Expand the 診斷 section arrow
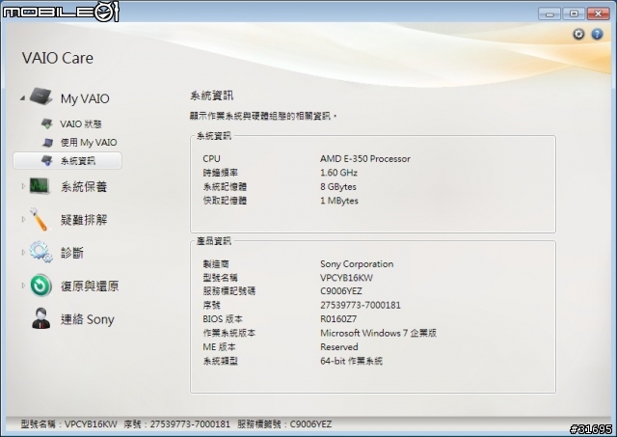 23,253
